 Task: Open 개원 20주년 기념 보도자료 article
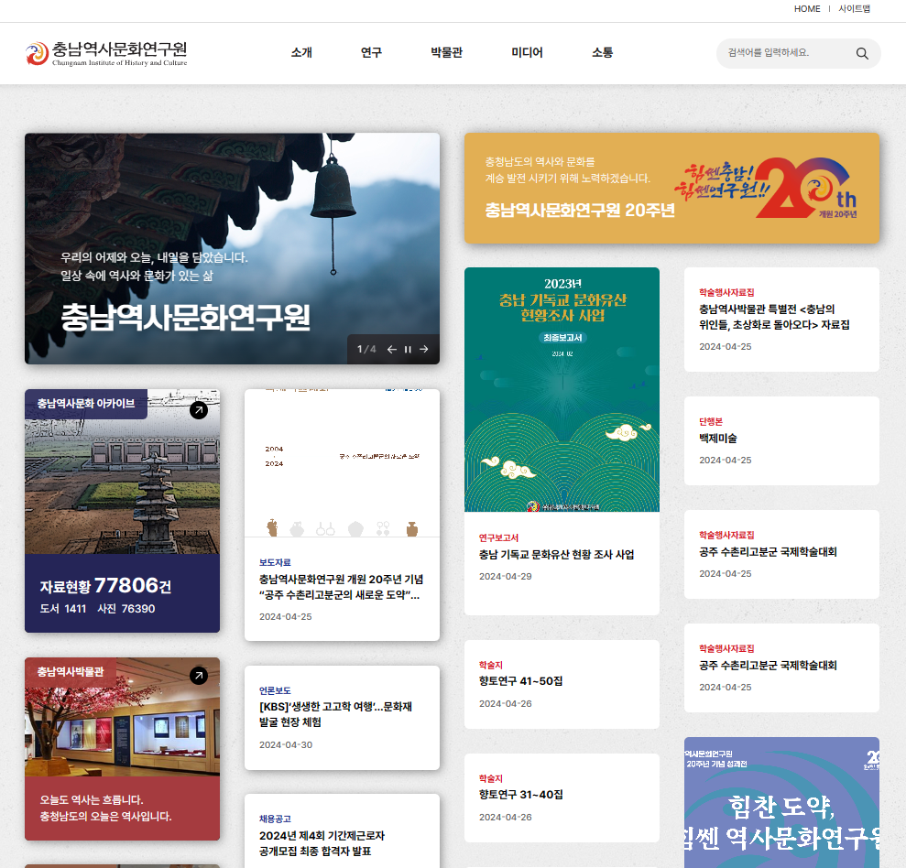[341, 587]
